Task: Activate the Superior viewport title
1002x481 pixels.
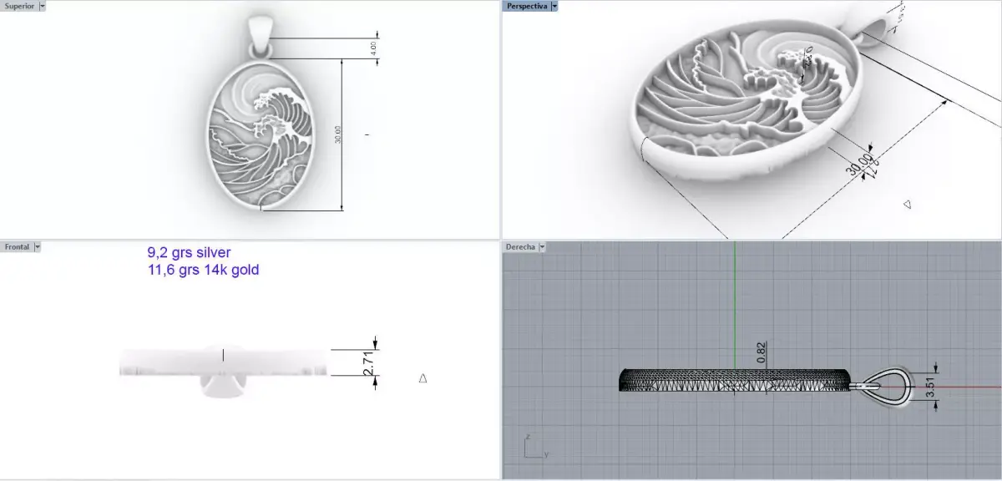Action: (20, 6)
